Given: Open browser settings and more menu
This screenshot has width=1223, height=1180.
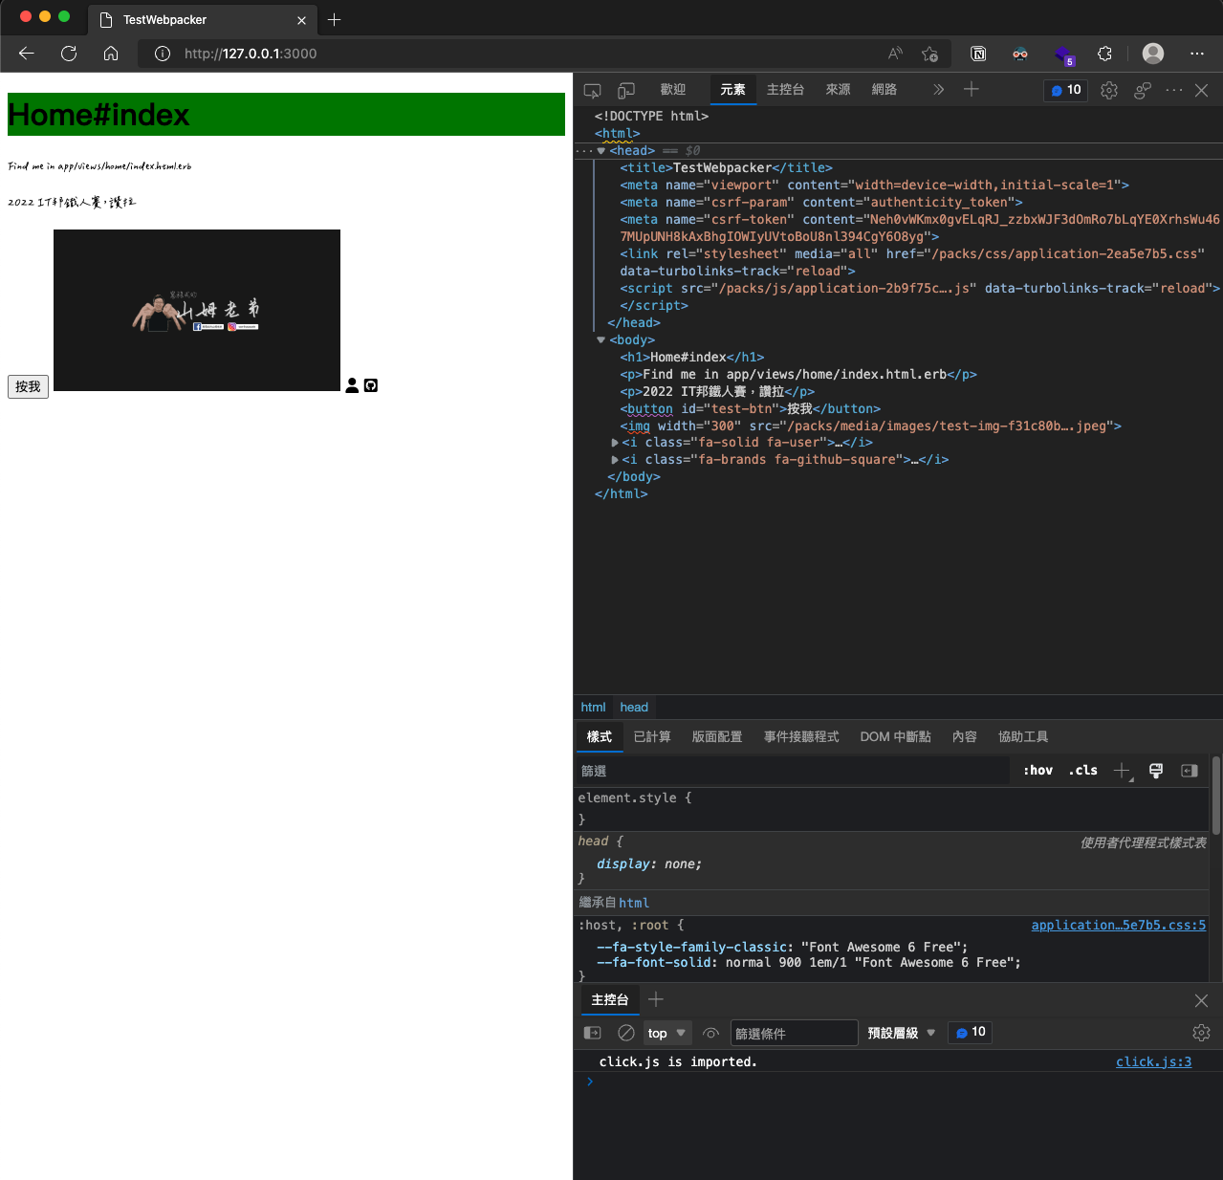Looking at the screenshot, I should point(1197,54).
